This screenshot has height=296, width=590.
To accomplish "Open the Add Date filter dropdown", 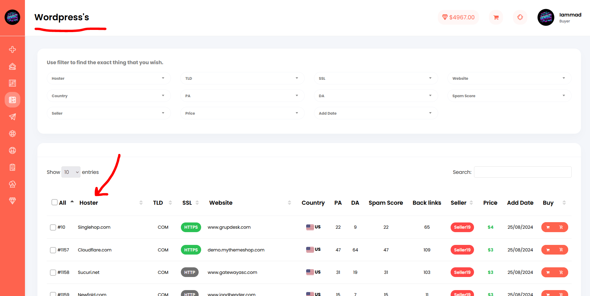I will click(x=376, y=113).
